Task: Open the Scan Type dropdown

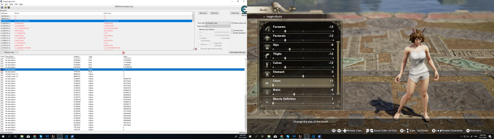Action: pos(218,23)
